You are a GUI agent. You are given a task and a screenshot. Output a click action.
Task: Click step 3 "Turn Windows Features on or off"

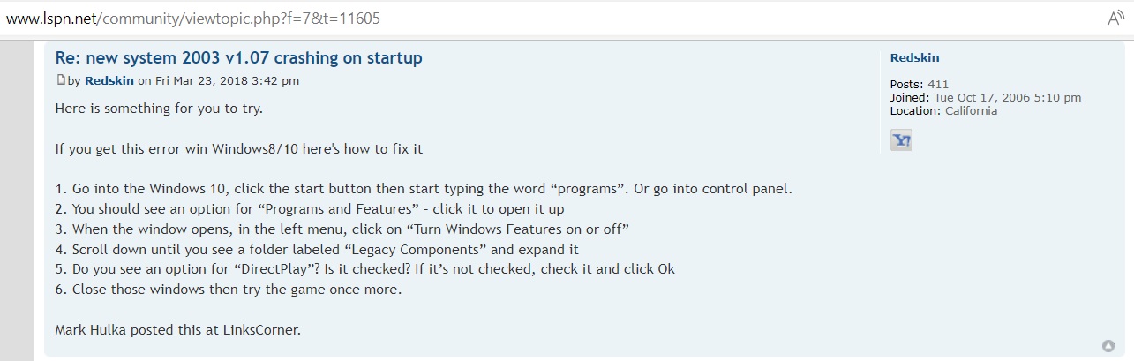coord(342,230)
